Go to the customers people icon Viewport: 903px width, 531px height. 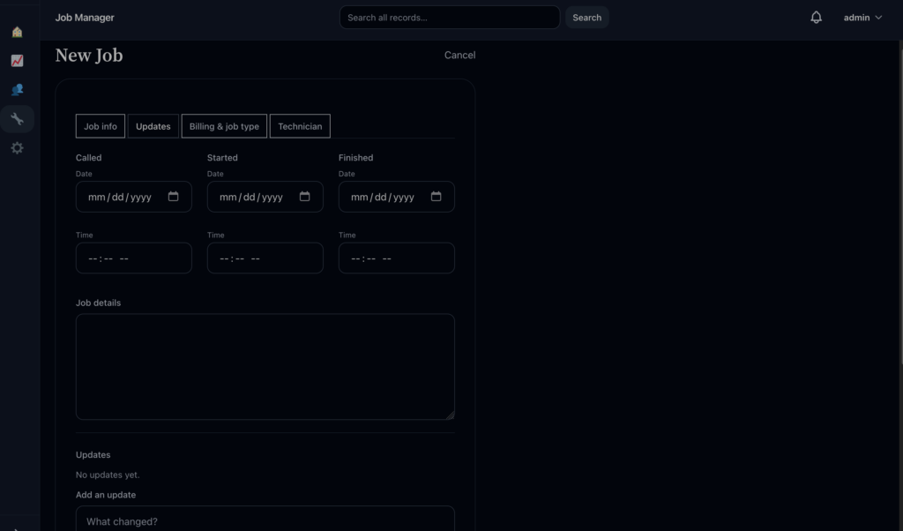[17, 90]
